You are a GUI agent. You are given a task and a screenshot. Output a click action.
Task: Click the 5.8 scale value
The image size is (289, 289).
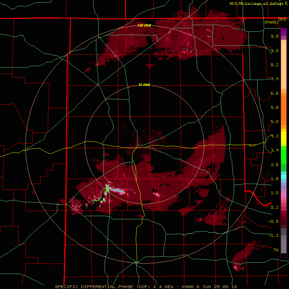(275, 108)
